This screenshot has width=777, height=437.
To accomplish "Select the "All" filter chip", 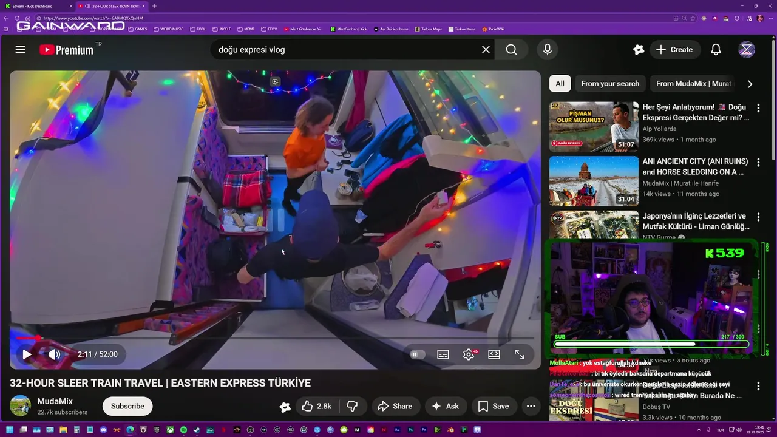I will pos(560,84).
